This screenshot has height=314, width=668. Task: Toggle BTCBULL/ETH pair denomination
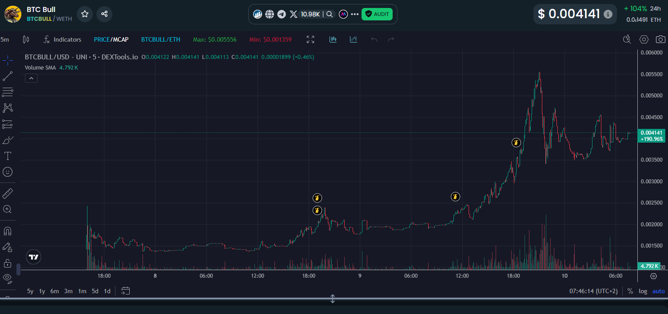point(161,39)
